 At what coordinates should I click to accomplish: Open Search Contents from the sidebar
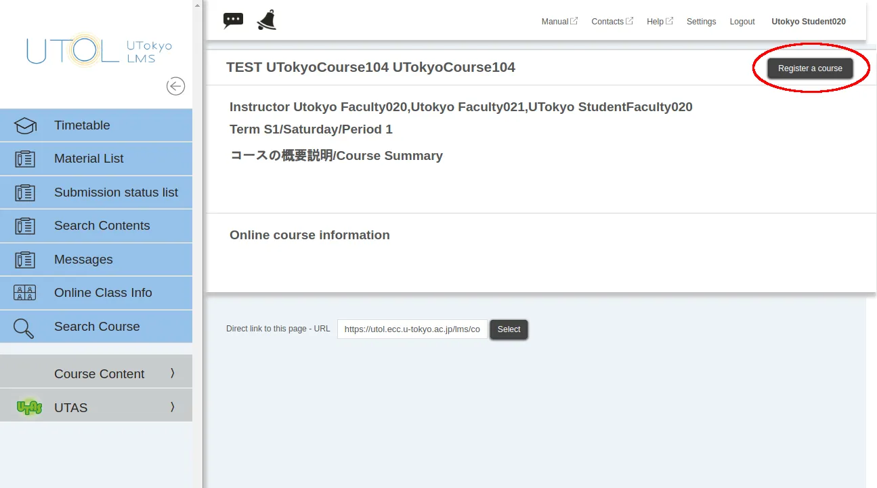pyautogui.click(x=102, y=226)
